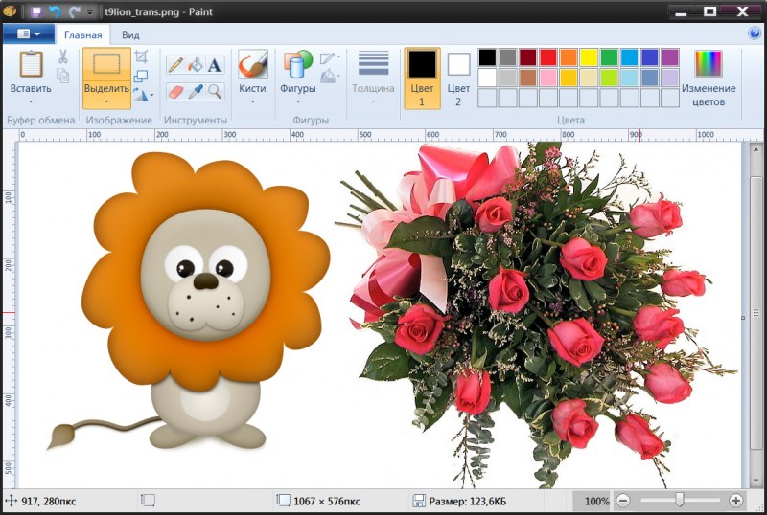Select the orange color swatch

coord(569,57)
